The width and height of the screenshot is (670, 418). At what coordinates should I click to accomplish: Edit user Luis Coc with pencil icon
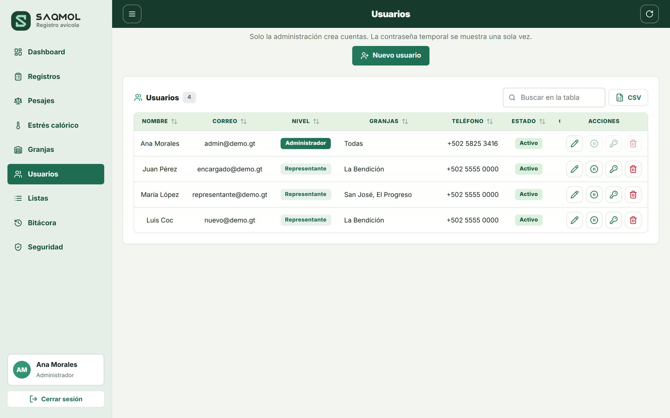tap(575, 220)
